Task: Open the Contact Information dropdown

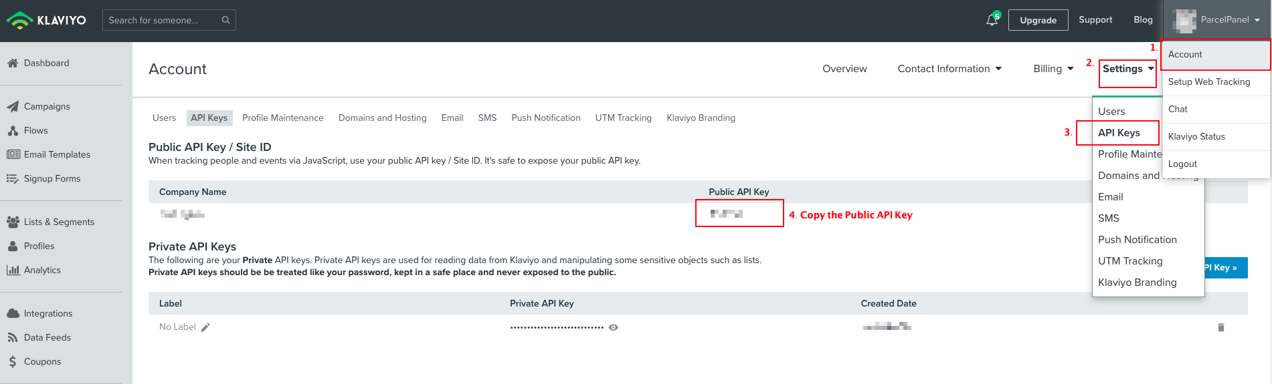Action: (x=949, y=69)
